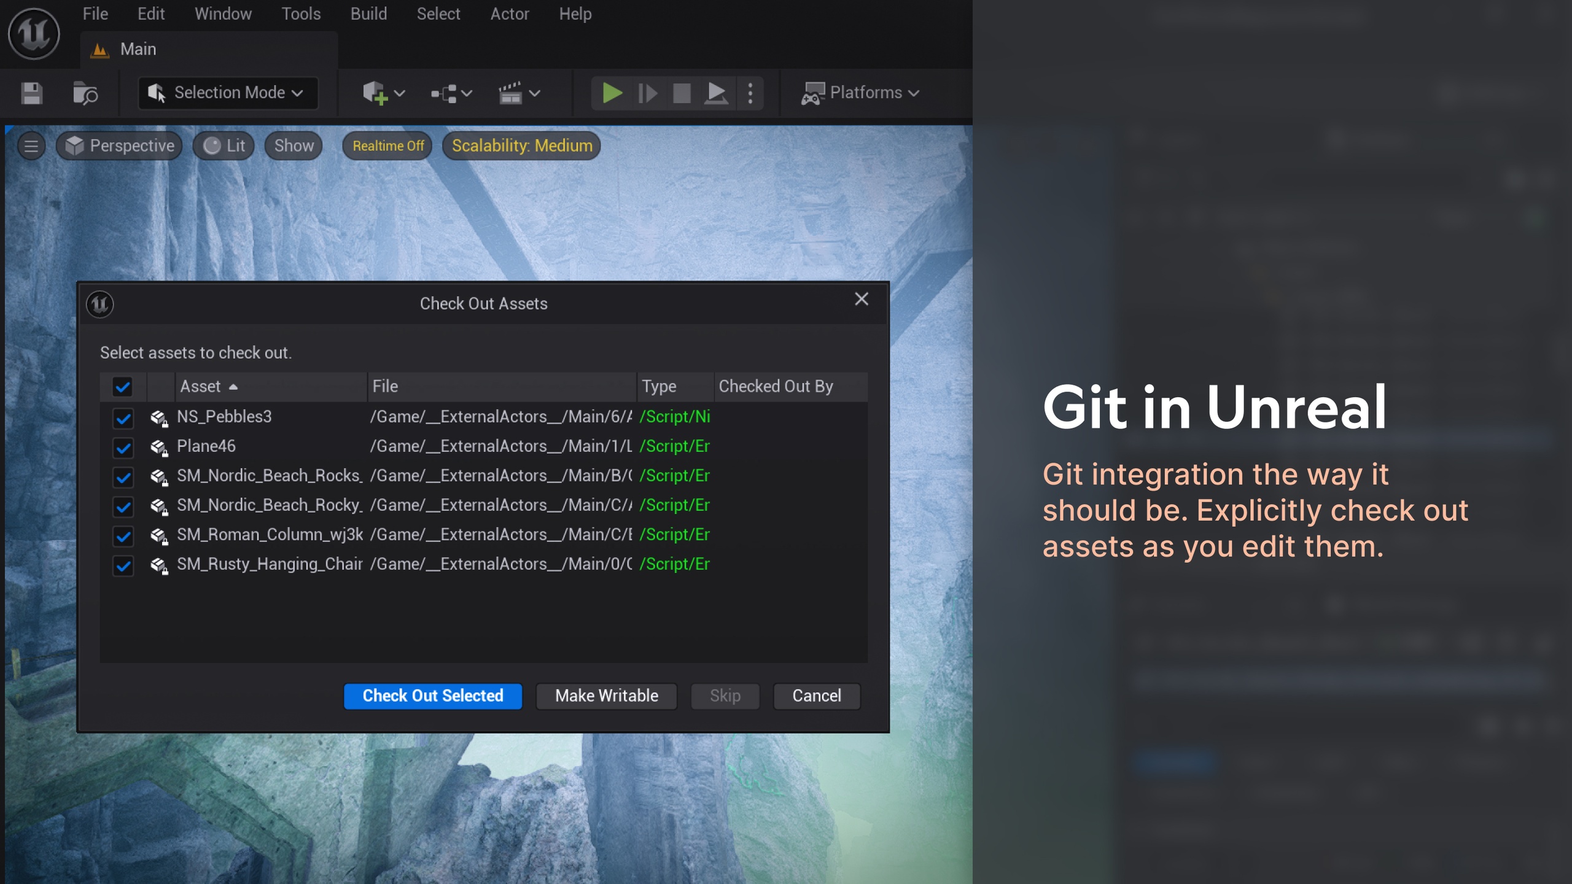Open the Build menu
This screenshot has width=1572, height=884.
pos(368,14)
